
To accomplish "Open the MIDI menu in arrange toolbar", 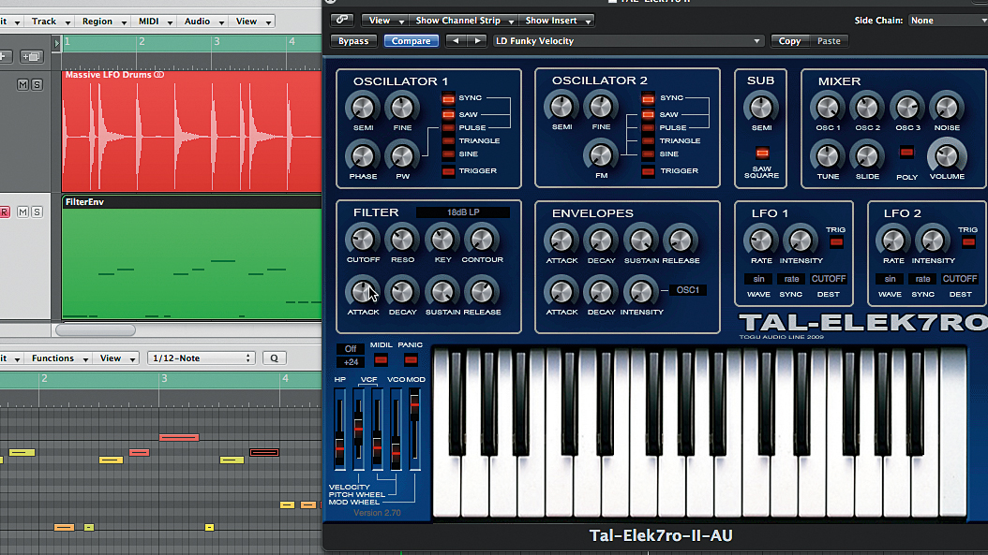I will pyautogui.click(x=154, y=22).
